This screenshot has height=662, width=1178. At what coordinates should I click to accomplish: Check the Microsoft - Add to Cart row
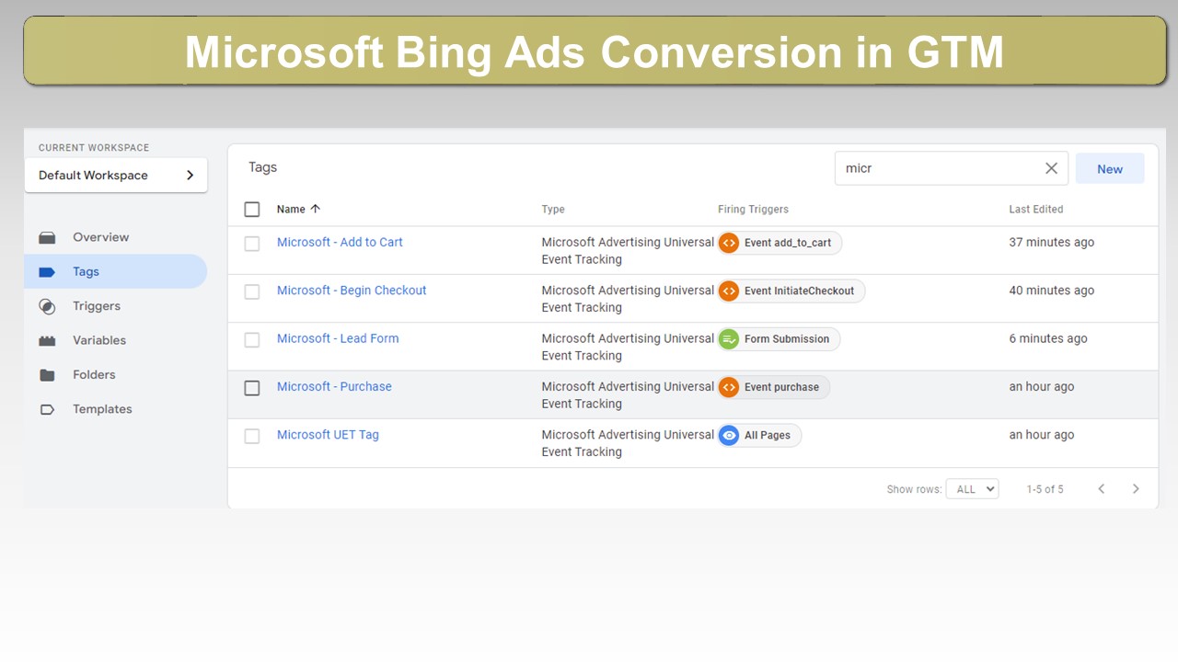(x=252, y=244)
